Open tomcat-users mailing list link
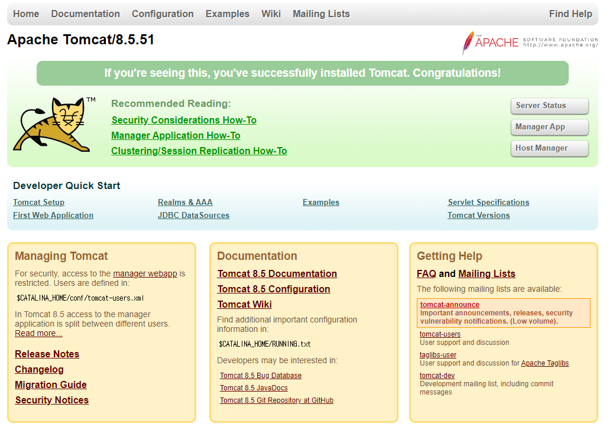616x440 pixels. coord(440,334)
